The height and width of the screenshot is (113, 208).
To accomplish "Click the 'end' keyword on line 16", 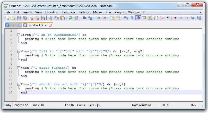I will point(24,92).
